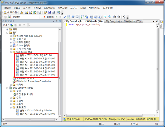Screen dimensions: 165x127
Task: Click the Increase Indent icon
Action: pyautogui.click(x=119, y=17)
